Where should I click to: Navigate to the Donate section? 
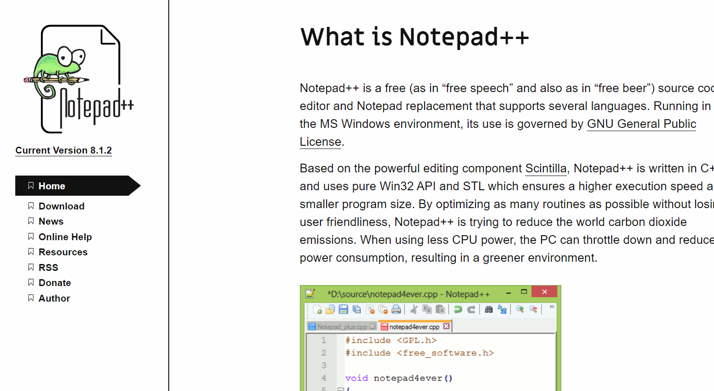(55, 282)
